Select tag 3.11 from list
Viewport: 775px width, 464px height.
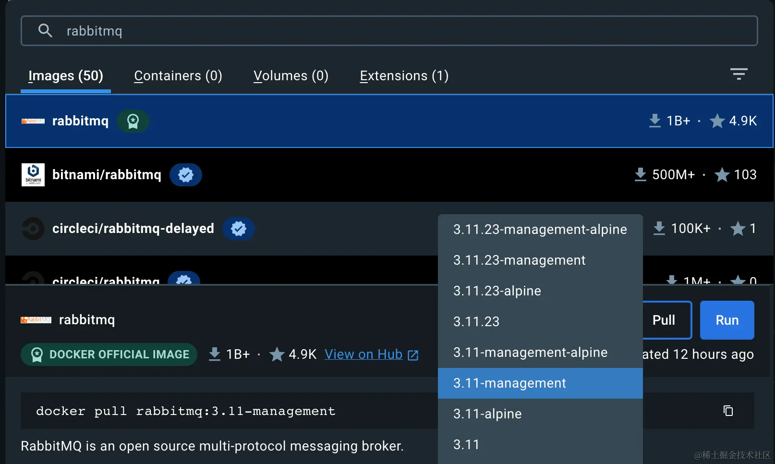pyautogui.click(x=540, y=445)
